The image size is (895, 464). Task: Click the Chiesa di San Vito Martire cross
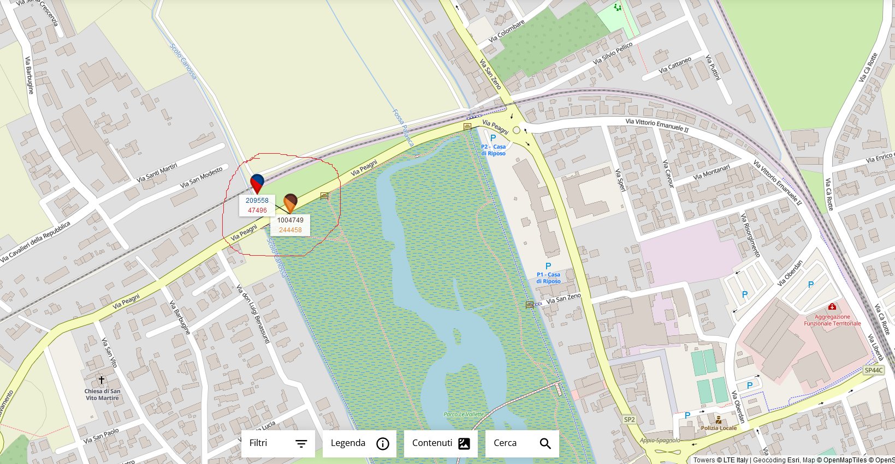click(x=102, y=379)
